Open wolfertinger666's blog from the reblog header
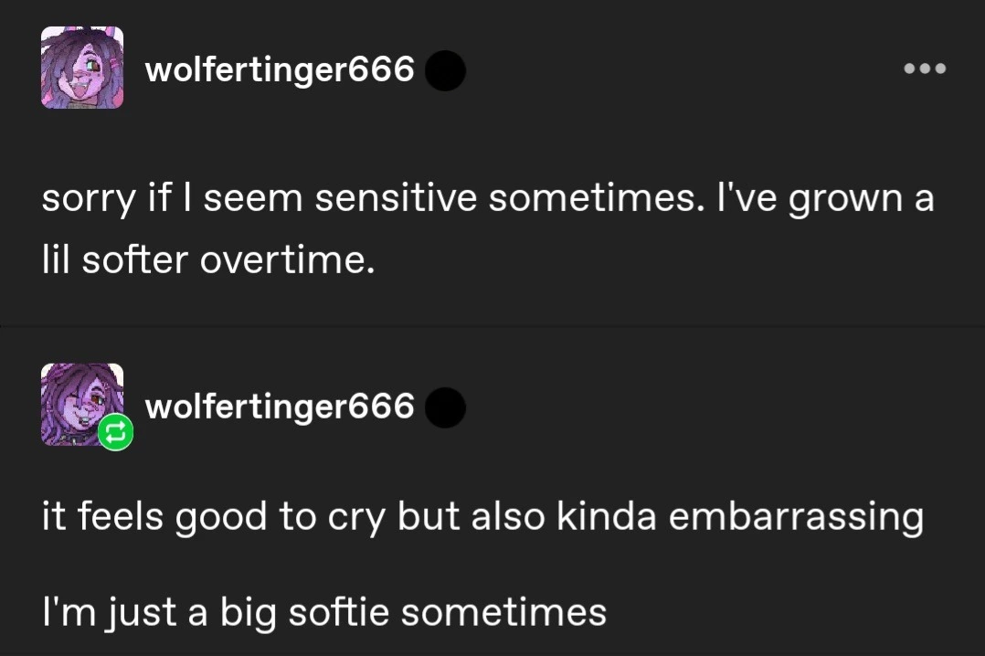This screenshot has width=985, height=656. [x=280, y=406]
